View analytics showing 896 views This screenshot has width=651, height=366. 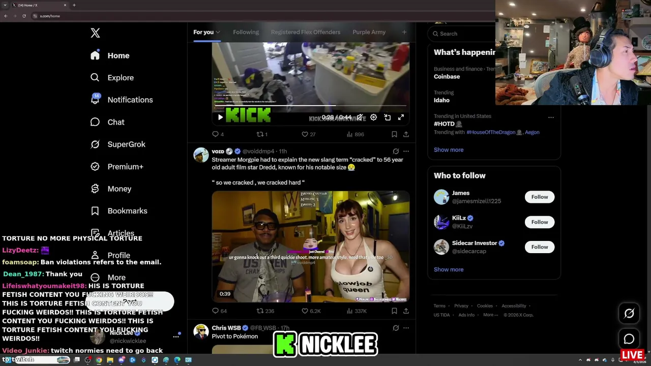[x=355, y=134]
